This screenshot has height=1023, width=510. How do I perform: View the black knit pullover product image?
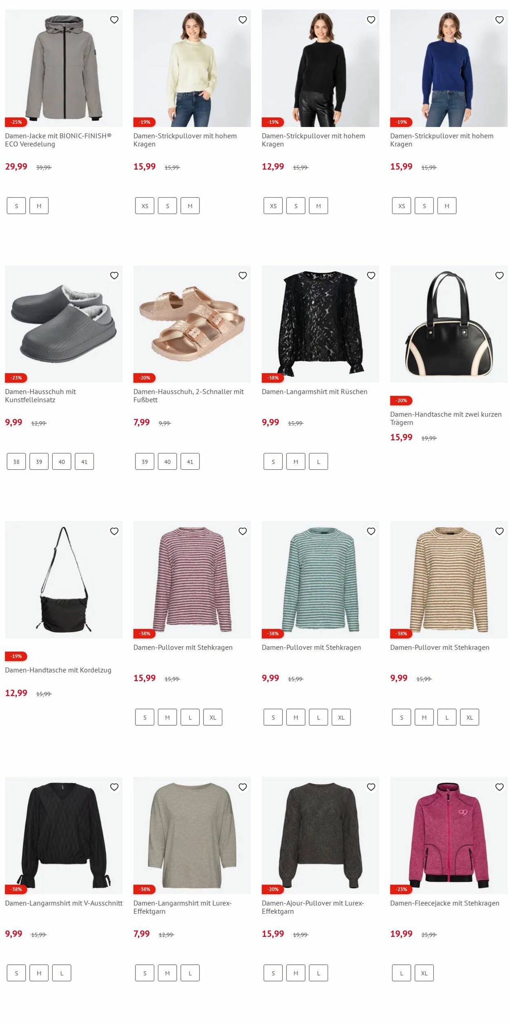point(320,68)
